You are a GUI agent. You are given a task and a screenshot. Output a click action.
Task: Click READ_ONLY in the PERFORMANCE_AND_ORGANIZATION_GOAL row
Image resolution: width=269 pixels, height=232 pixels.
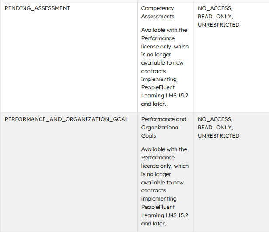point(215,128)
